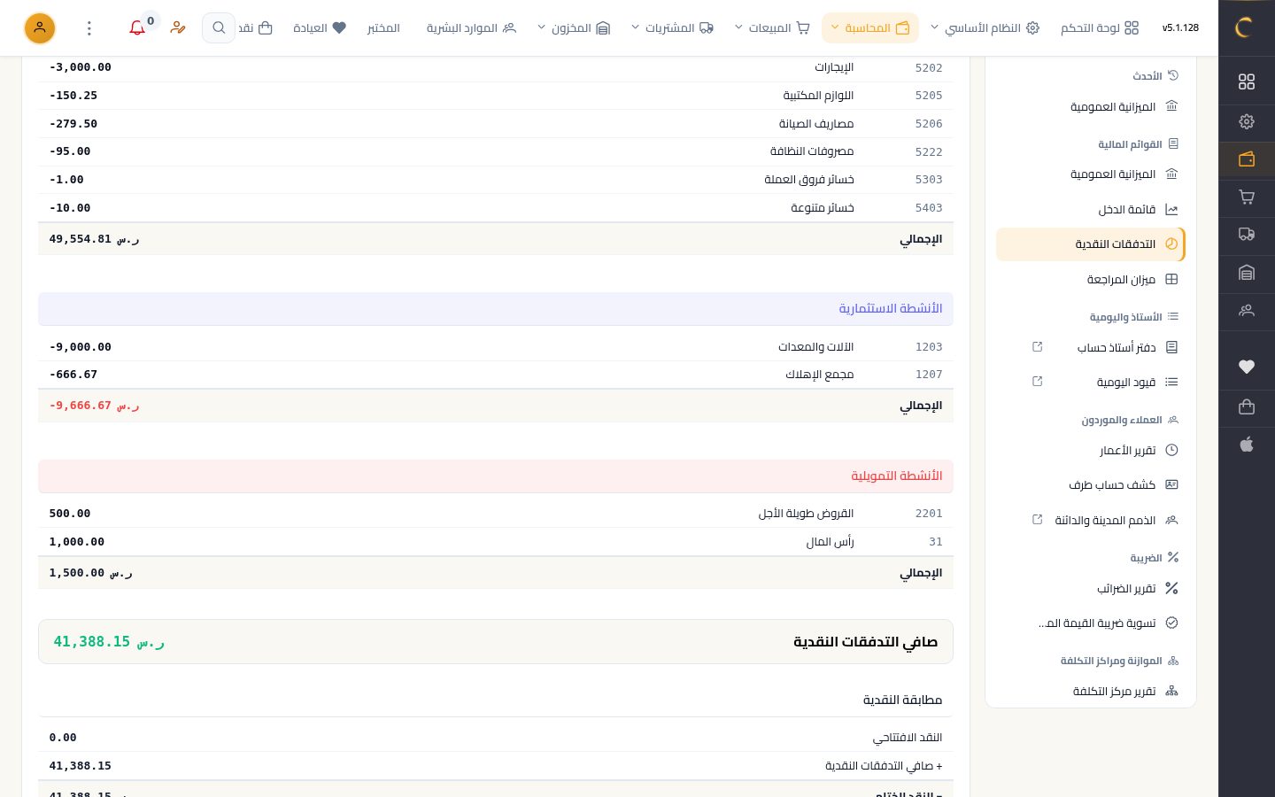Open الذمم المدينة والدائنة external link icon

(x=1038, y=520)
